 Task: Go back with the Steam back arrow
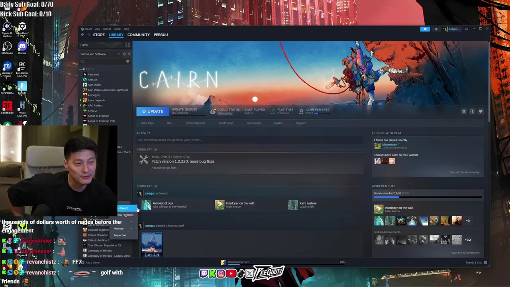(x=83, y=35)
